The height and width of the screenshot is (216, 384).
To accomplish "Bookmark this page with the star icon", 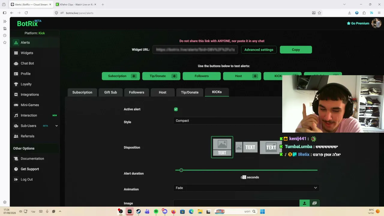I will coord(319,13).
